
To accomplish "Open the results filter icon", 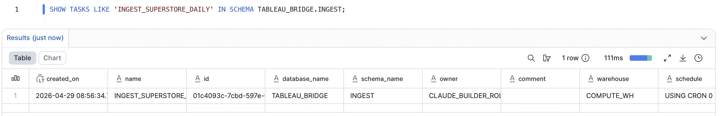I will [x=546, y=58].
